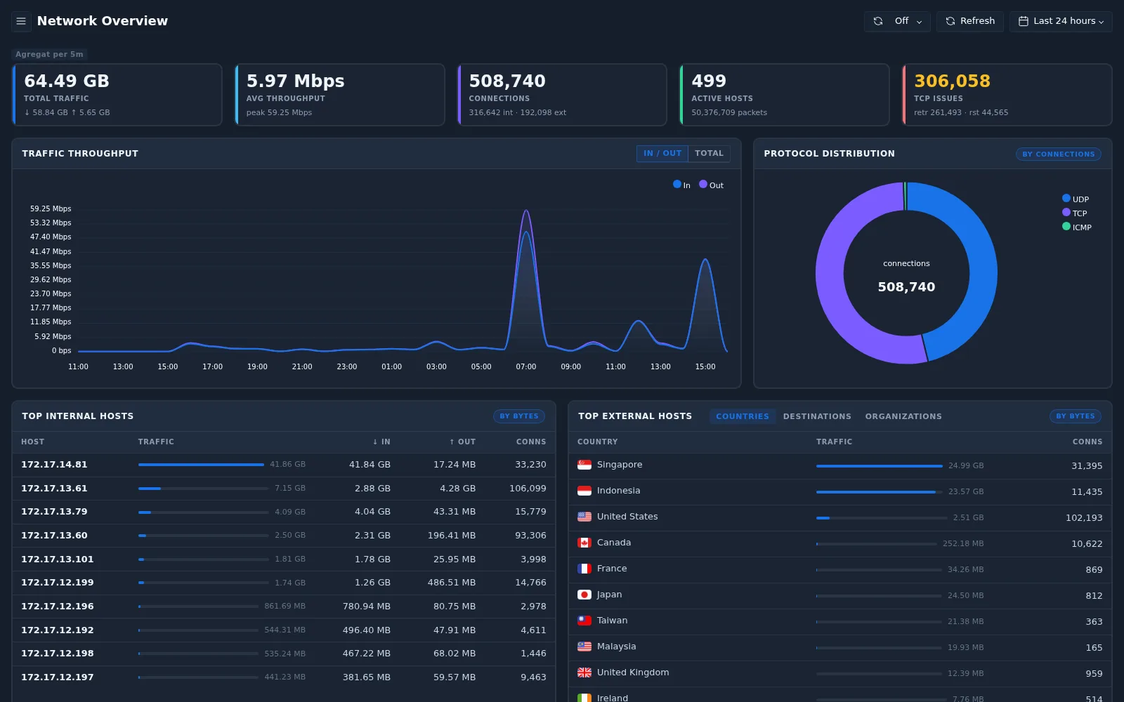The height and width of the screenshot is (702, 1124).
Task: Open the Last 24 hours dropdown
Action: 1061,21
